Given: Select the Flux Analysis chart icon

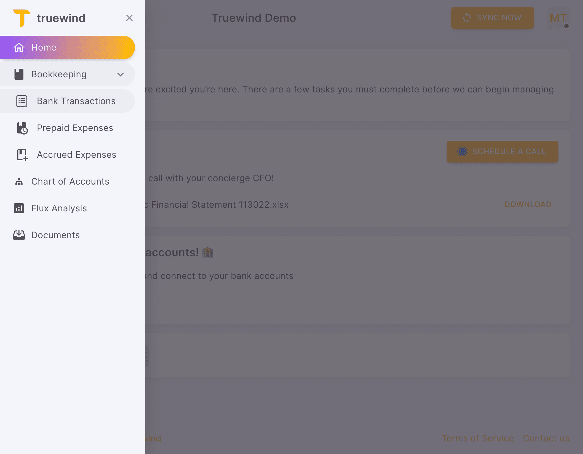Looking at the screenshot, I should tap(19, 208).
